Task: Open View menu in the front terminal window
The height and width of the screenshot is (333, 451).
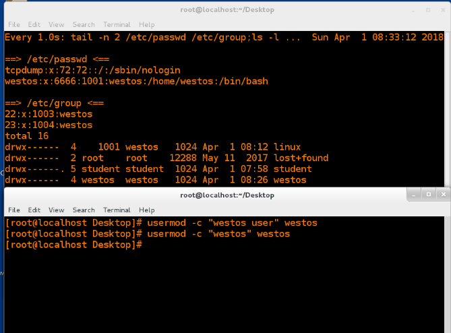Action: 56,210
